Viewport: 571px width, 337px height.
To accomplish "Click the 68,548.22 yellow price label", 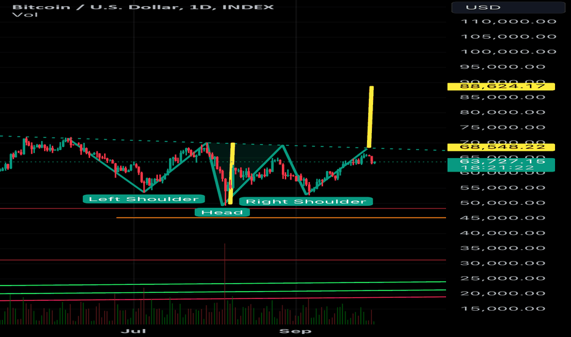I will pos(501,147).
